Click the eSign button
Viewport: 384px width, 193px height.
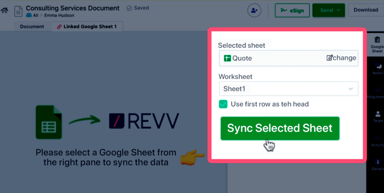(292, 10)
